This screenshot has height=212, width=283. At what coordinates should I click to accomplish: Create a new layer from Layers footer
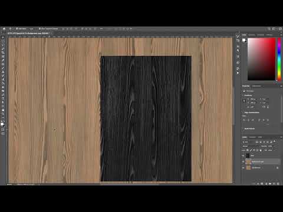coord(274,184)
